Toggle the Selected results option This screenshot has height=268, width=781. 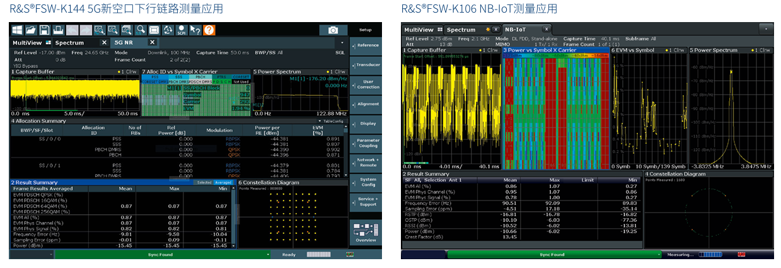[204, 182]
